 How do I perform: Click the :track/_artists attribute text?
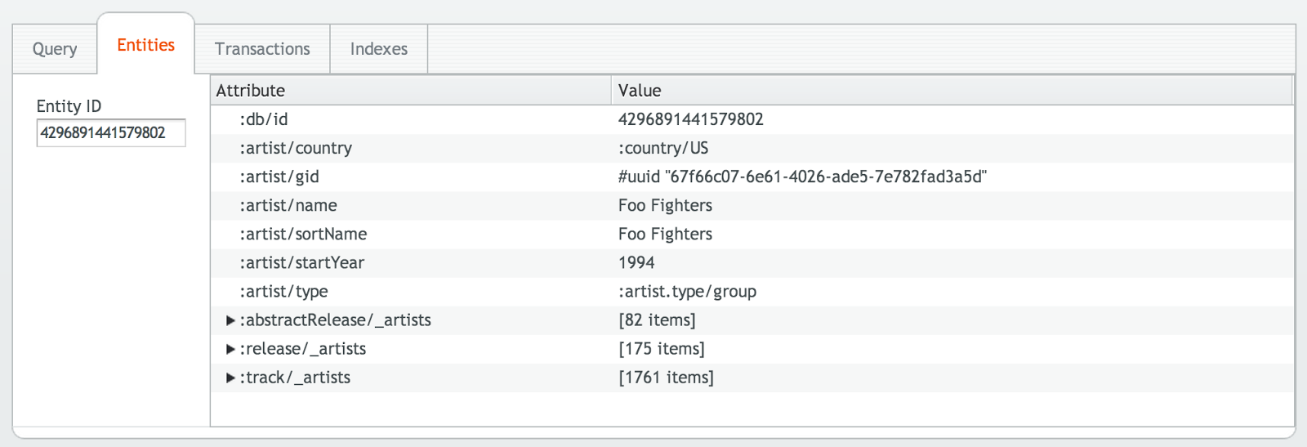(x=295, y=378)
